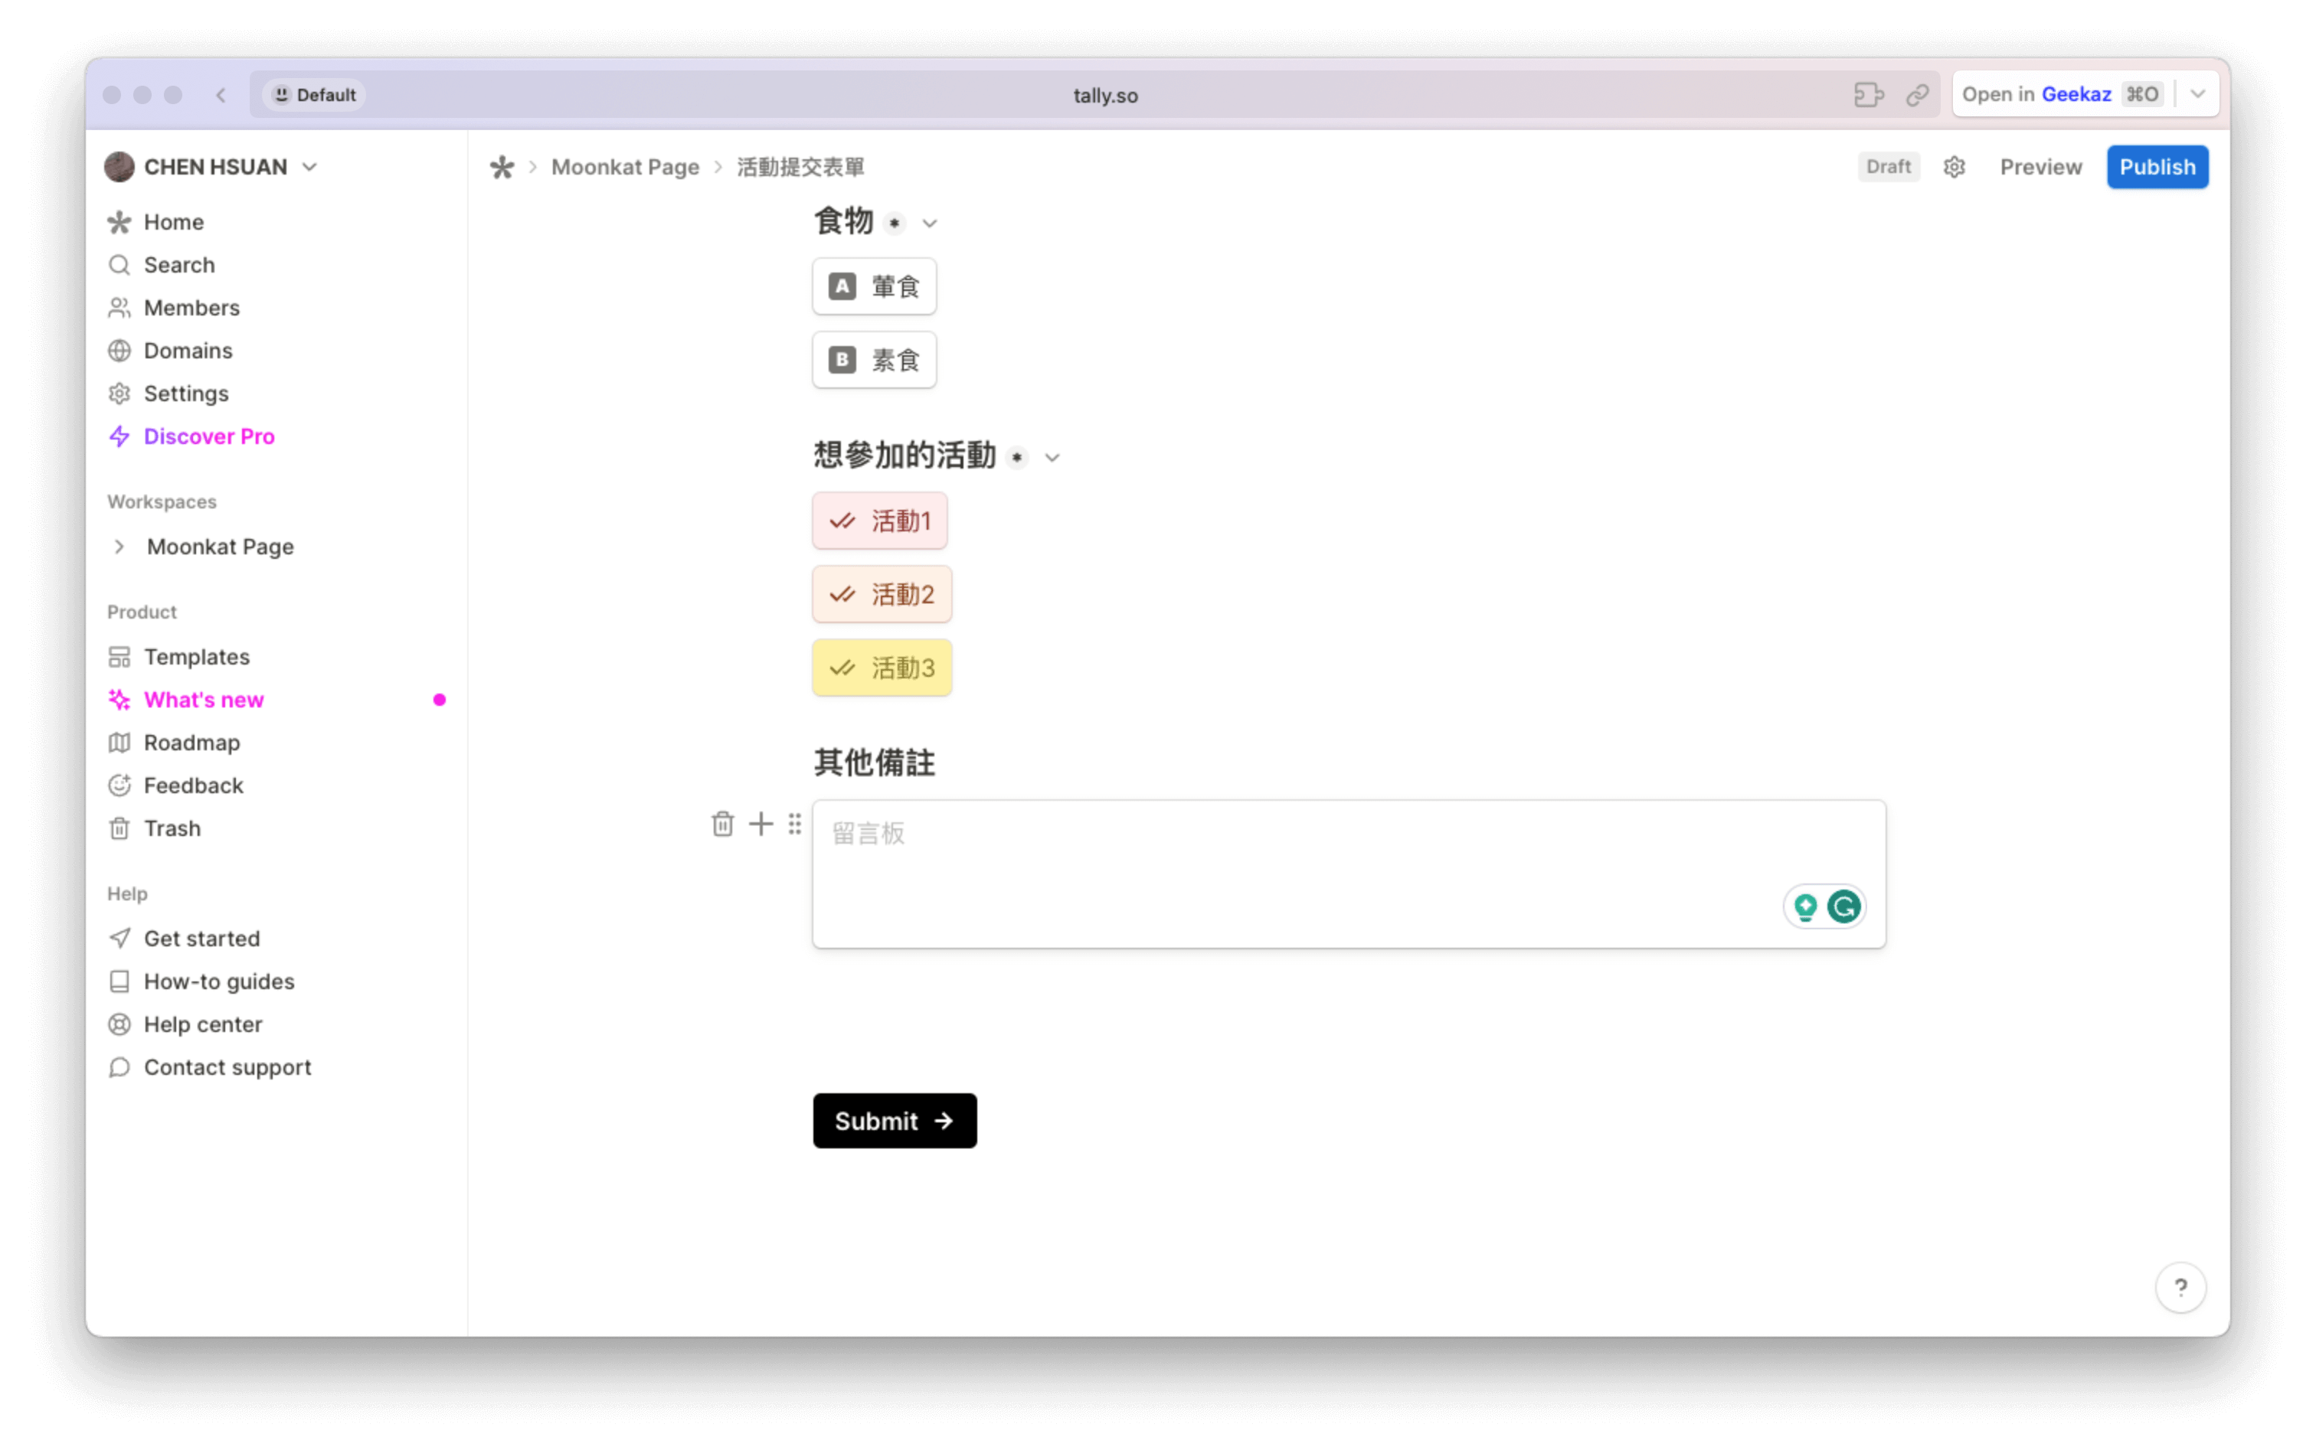Screen dimensions: 2316x1450
Task: Open How-to guides in the sidebar
Action: pyautogui.click(x=219, y=981)
